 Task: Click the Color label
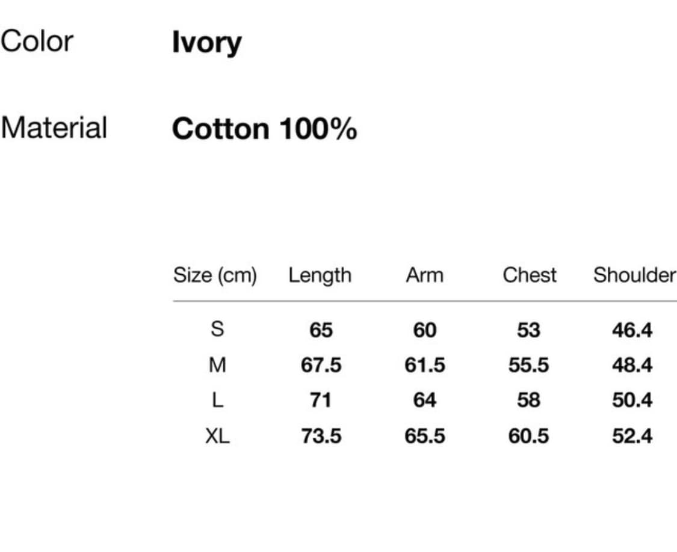click(37, 41)
